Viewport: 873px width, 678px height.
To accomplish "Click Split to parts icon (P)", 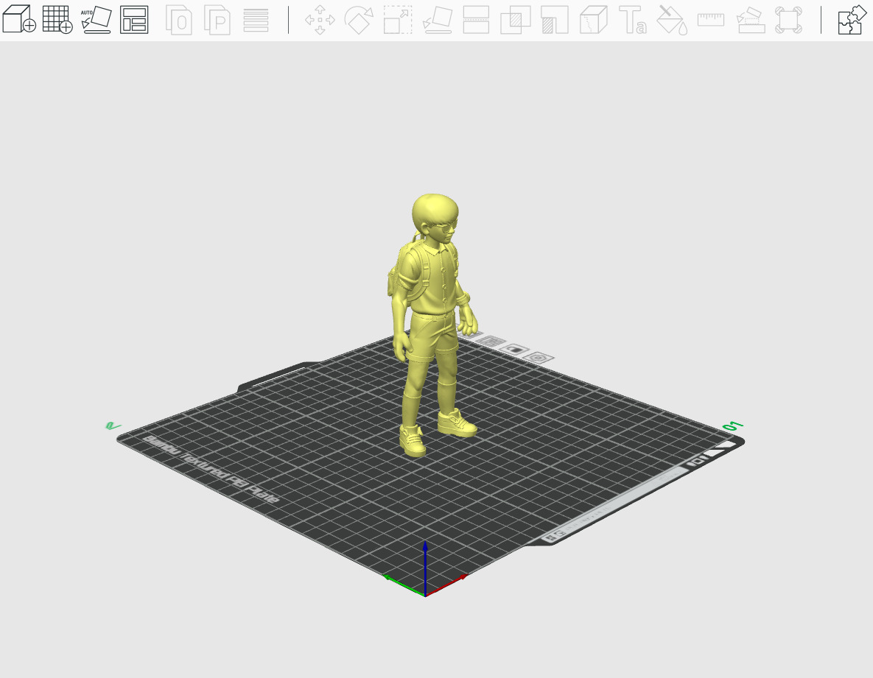I will [217, 20].
